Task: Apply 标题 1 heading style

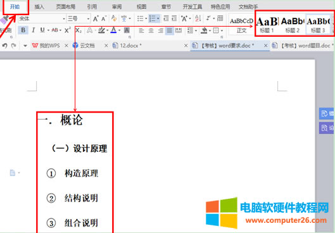Action: click(x=267, y=25)
